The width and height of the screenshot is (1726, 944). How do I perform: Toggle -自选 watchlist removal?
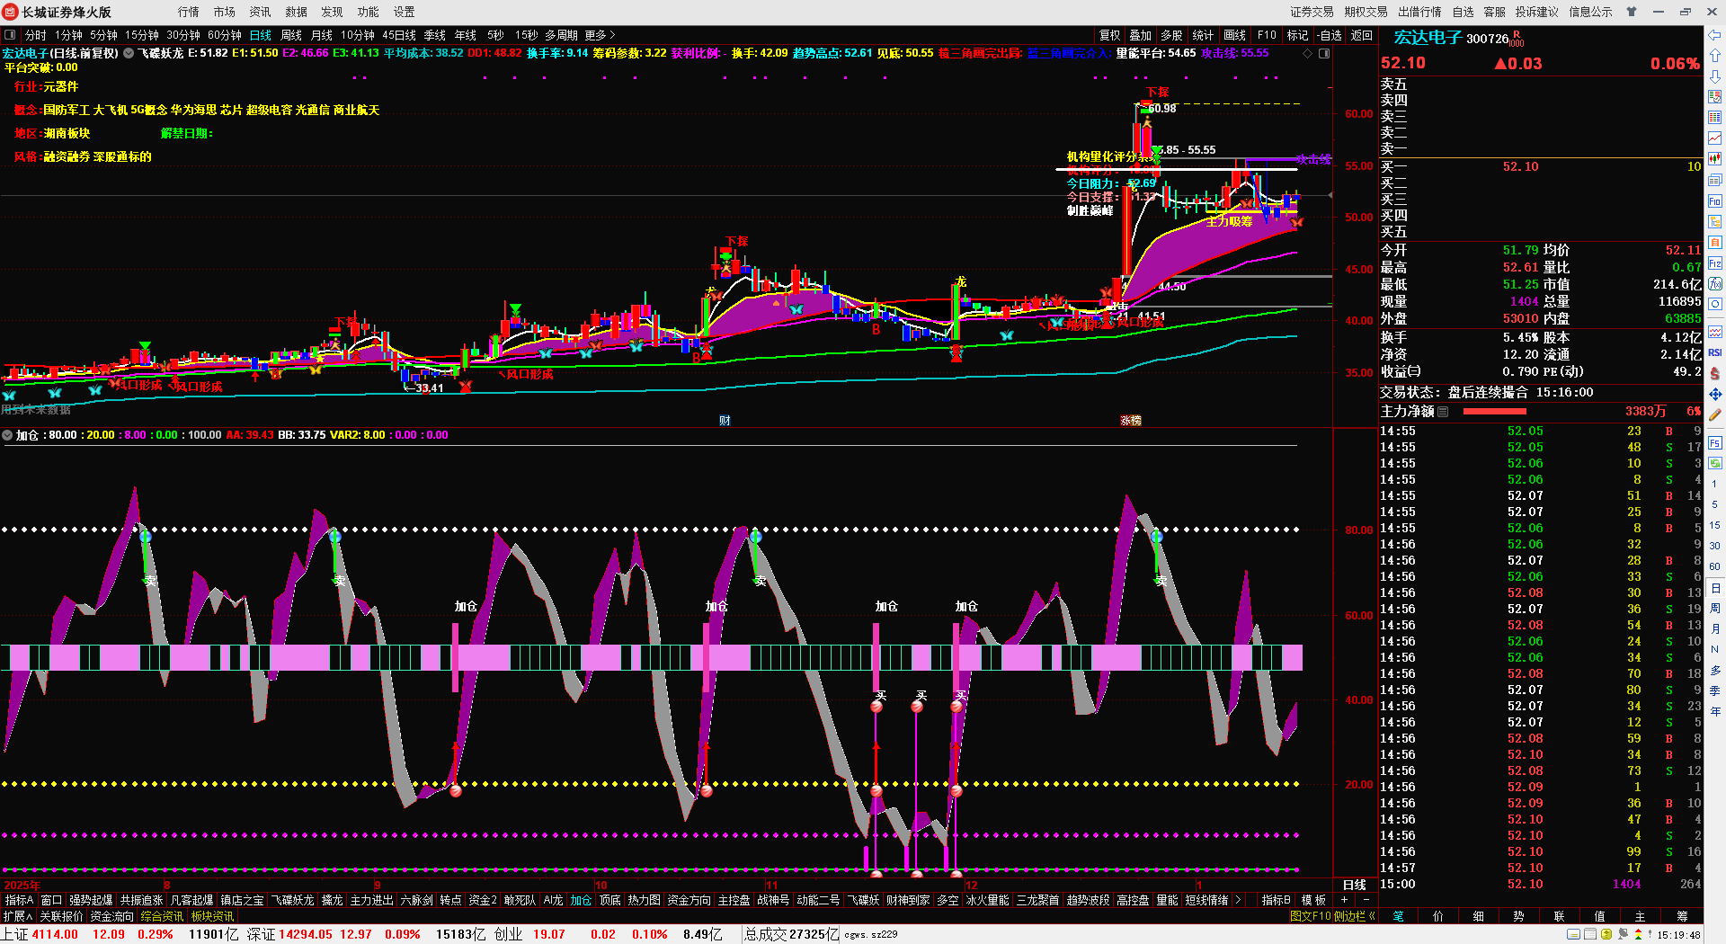coord(1330,35)
